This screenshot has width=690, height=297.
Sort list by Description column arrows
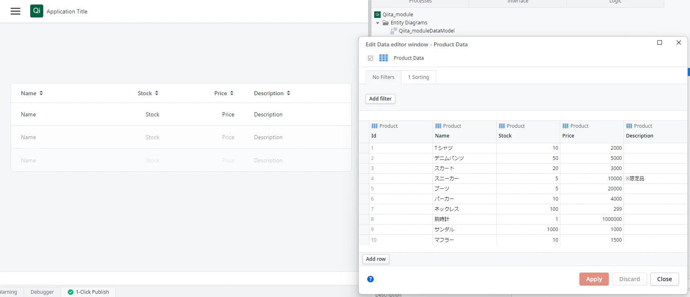(x=288, y=93)
